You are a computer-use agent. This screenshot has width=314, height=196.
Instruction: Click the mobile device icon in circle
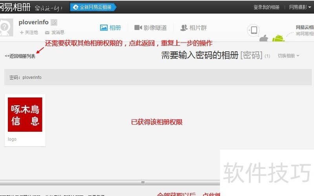coord(254,30)
